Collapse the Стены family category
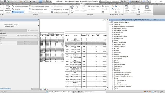Viewport: 165px width, 93px height. 112,78
